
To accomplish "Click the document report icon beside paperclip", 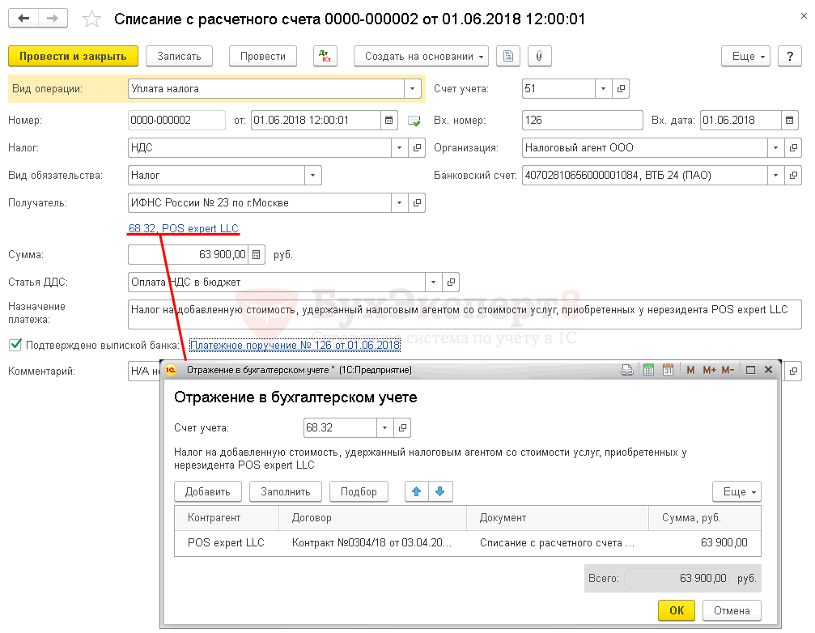I will pyautogui.click(x=507, y=57).
